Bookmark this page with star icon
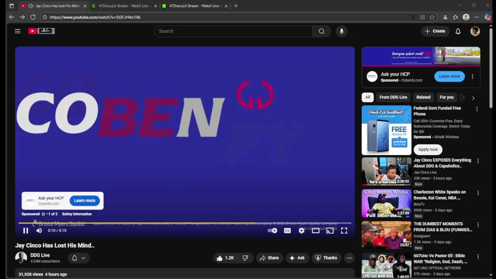496x279 pixels. pyautogui.click(x=432, y=17)
